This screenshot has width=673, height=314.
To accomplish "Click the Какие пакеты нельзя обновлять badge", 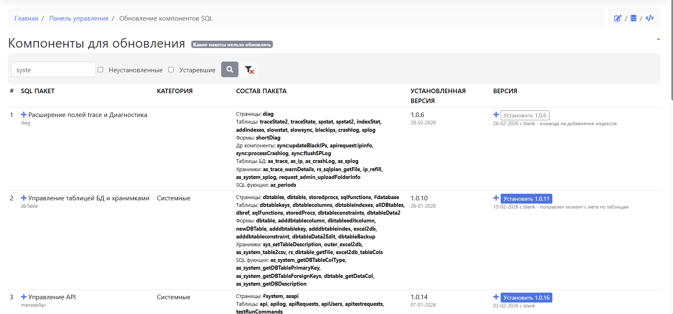I will [x=232, y=45].
